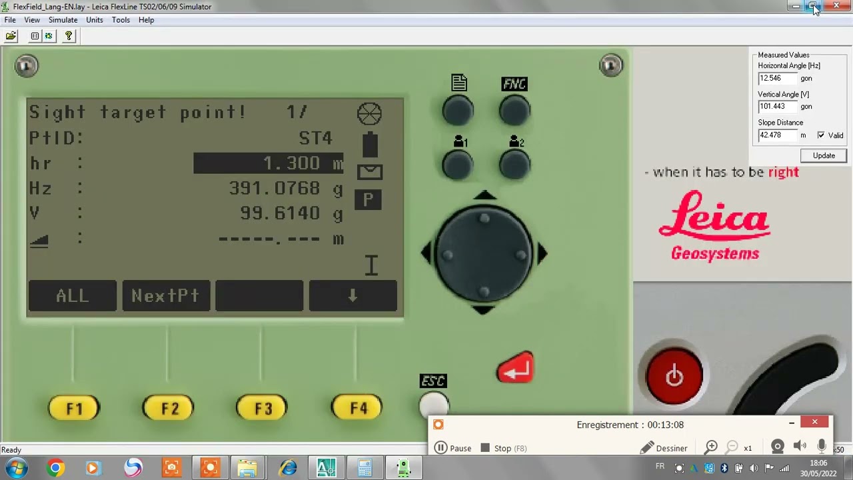The image size is (853, 480).
Task: Open the Calculator taskbar icon
Action: (x=365, y=469)
